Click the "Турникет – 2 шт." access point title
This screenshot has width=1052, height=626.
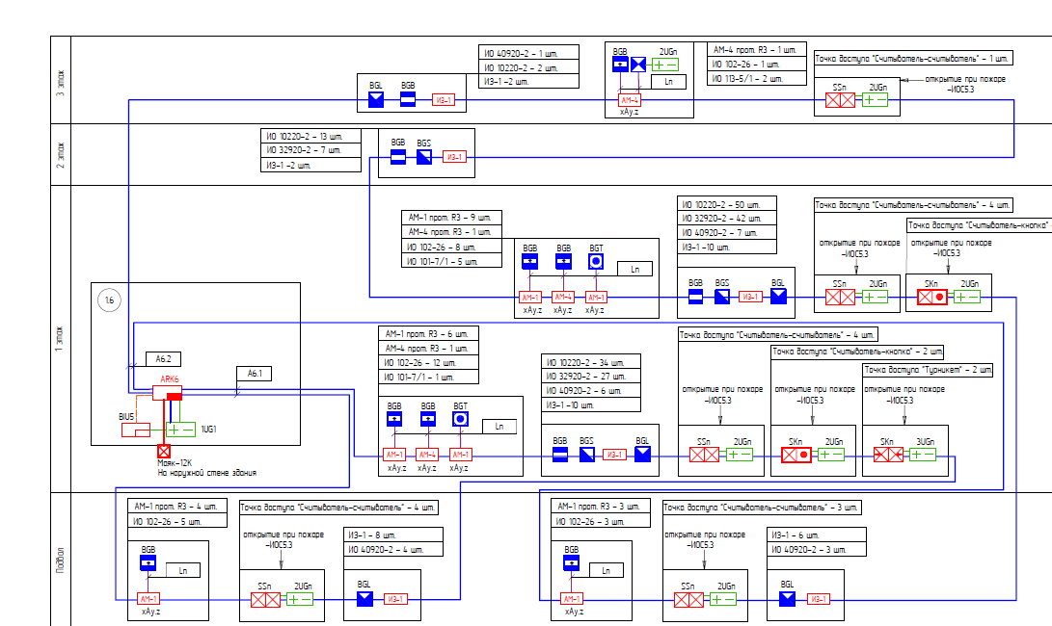(927, 369)
